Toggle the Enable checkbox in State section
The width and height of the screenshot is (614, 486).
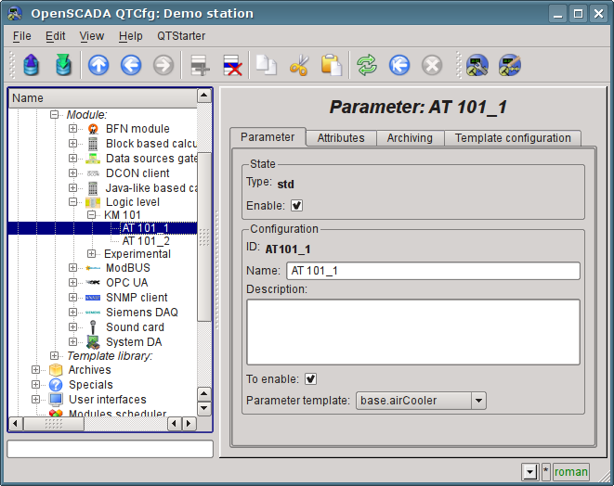tap(297, 206)
